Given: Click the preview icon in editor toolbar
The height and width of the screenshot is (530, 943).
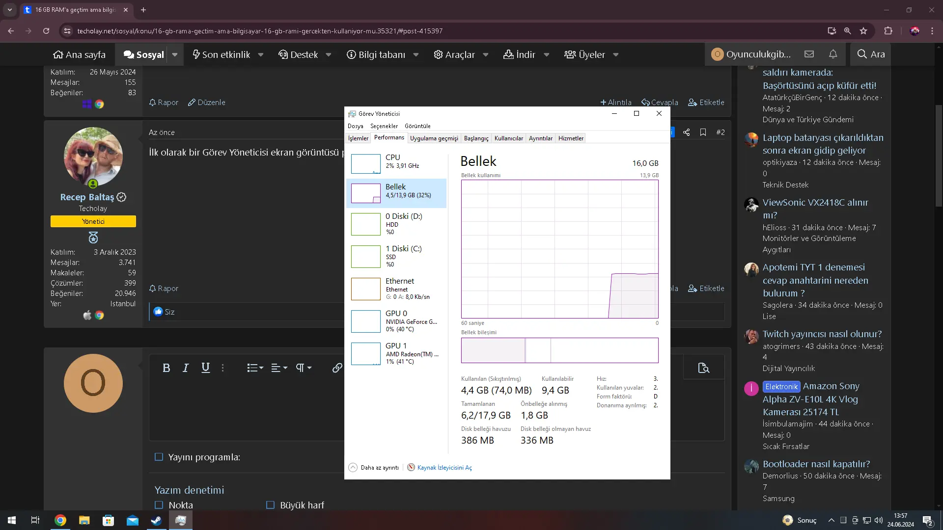Looking at the screenshot, I should pyautogui.click(x=704, y=368).
